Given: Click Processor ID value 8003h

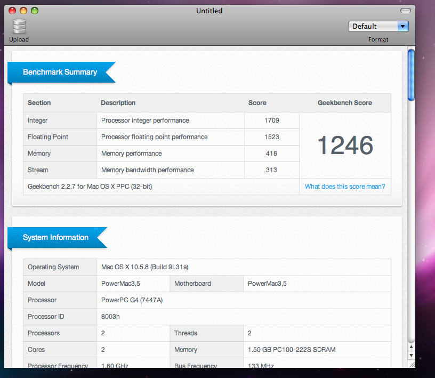Looking at the screenshot, I should (110, 317).
